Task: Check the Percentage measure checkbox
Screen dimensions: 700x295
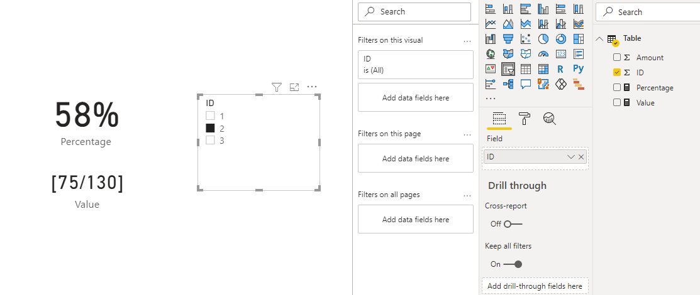Action: point(617,87)
